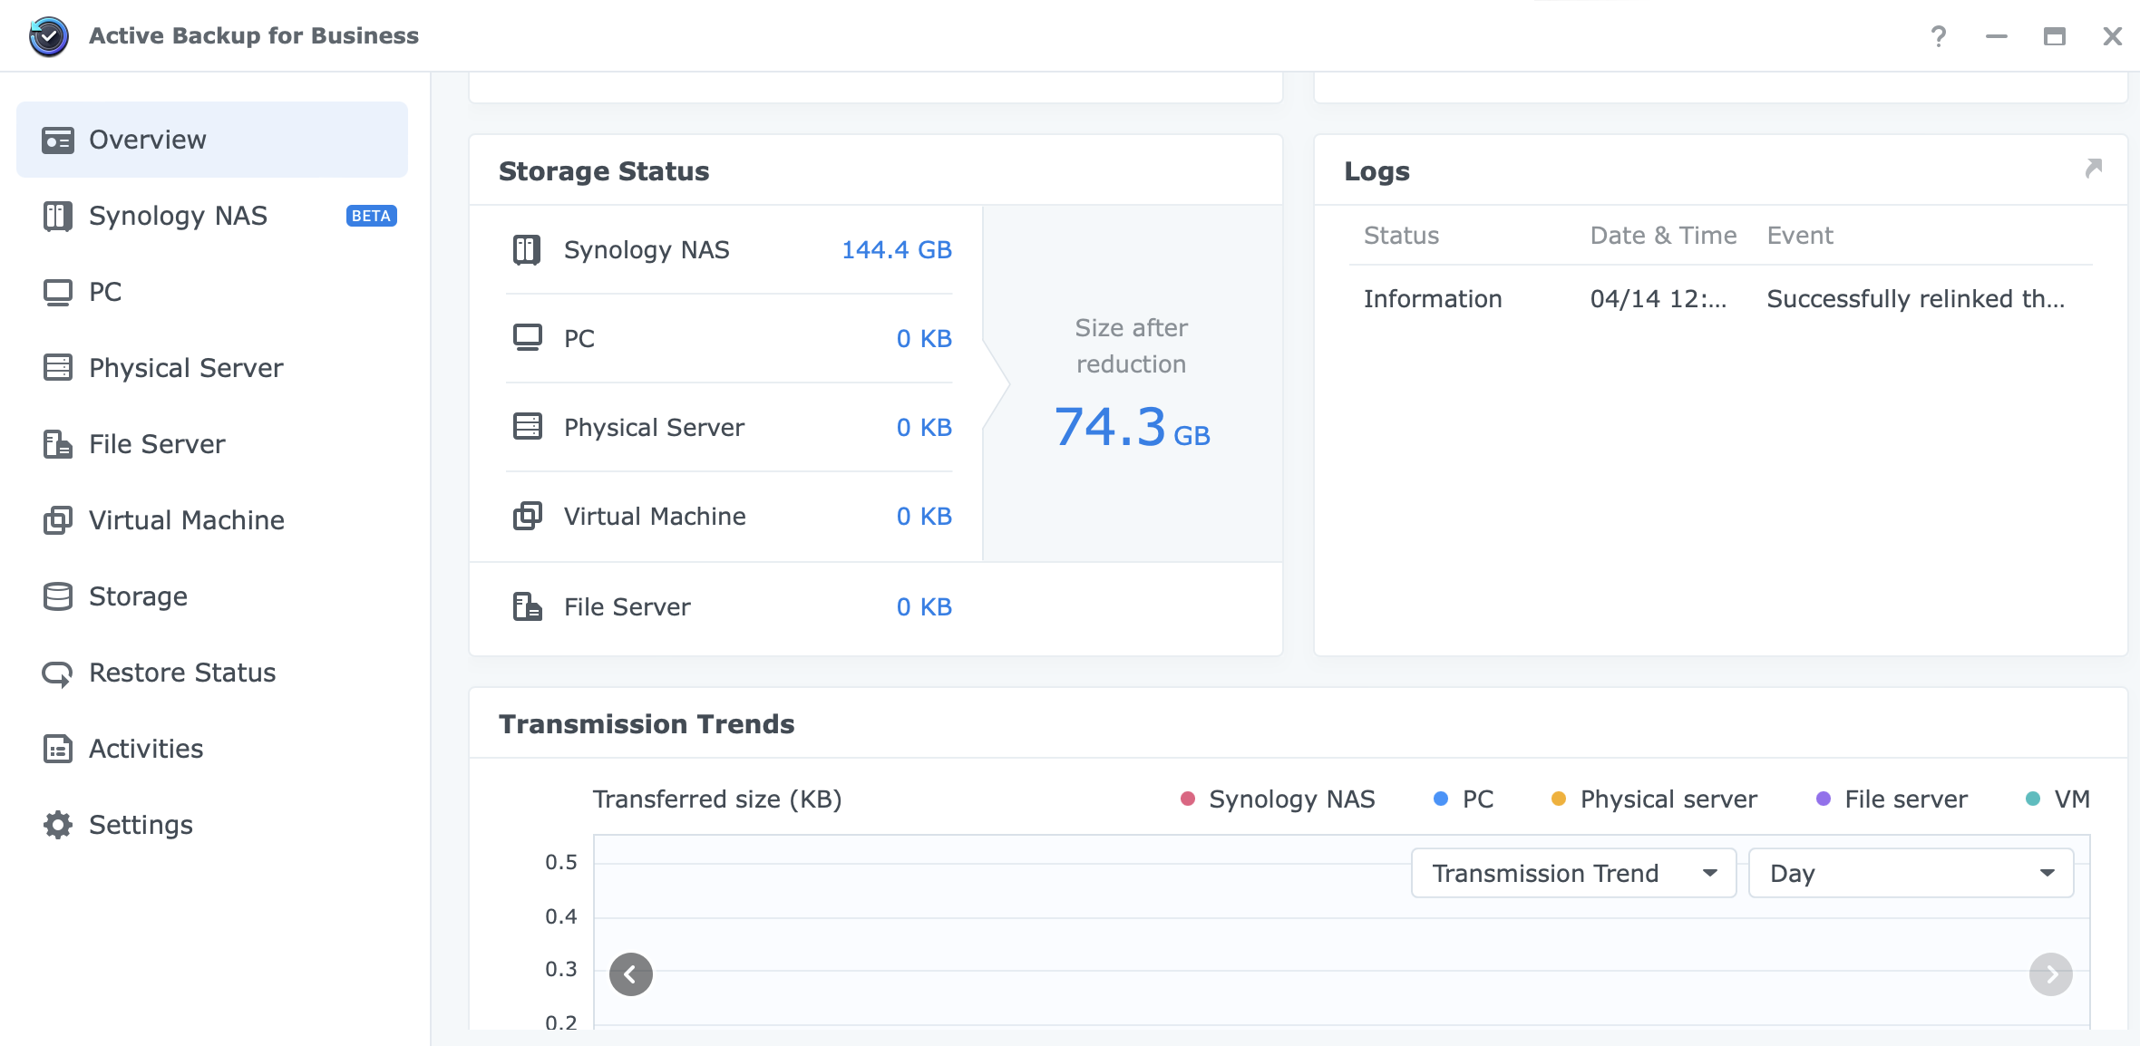The image size is (2140, 1046).
Task: Click the Restore Status sidebar icon
Action: coord(58,673)
